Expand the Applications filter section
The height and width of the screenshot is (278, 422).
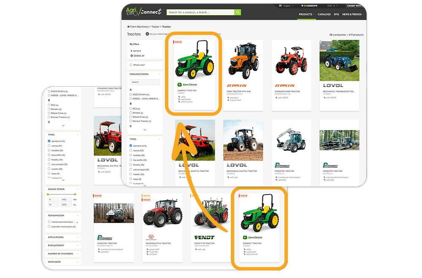pos(62,237)
